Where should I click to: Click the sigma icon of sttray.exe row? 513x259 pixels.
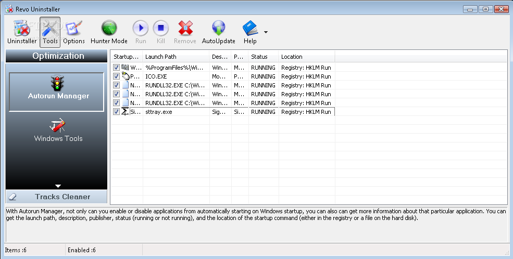point(125,111)
